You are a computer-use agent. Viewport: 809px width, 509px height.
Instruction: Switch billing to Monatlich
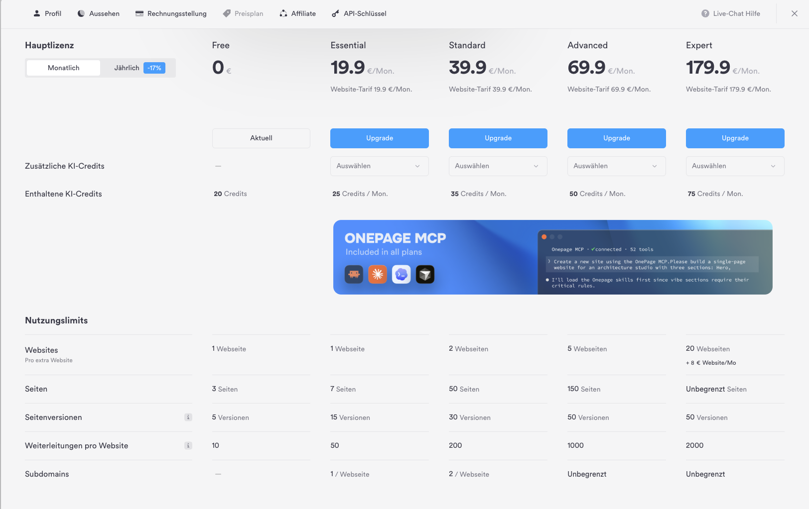(63, 68)
